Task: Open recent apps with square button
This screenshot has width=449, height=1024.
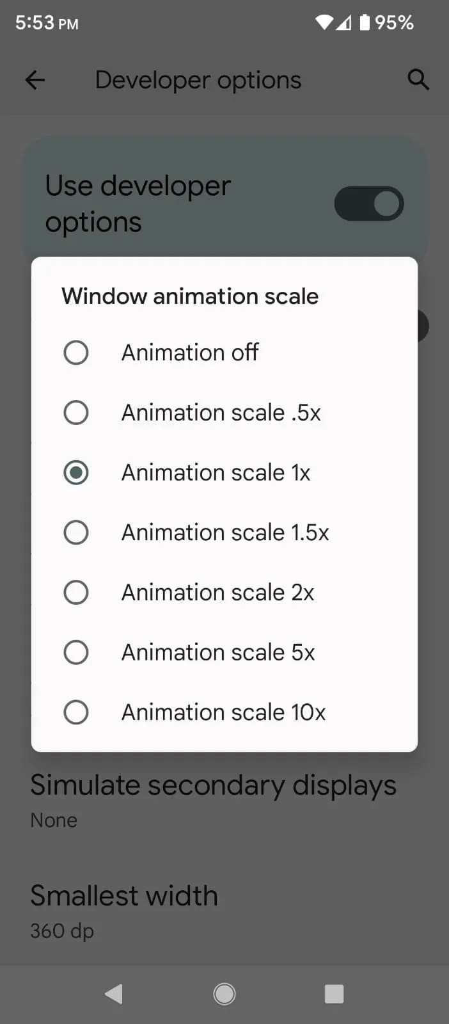Action: (x=334, y=993)
